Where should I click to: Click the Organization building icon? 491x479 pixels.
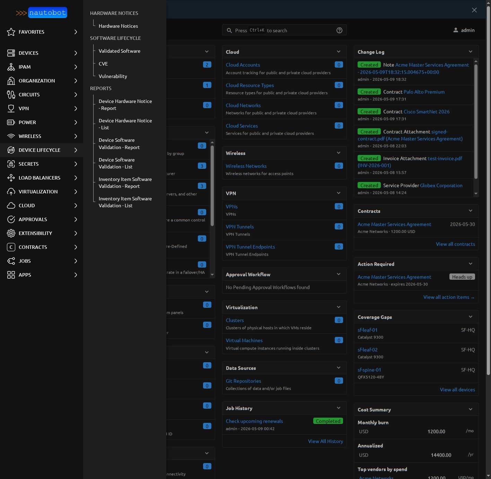[x=11, y=81]
